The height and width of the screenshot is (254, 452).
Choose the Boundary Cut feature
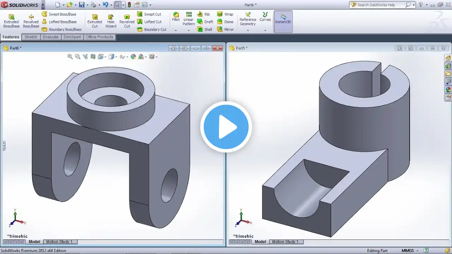tap(152, 29)
